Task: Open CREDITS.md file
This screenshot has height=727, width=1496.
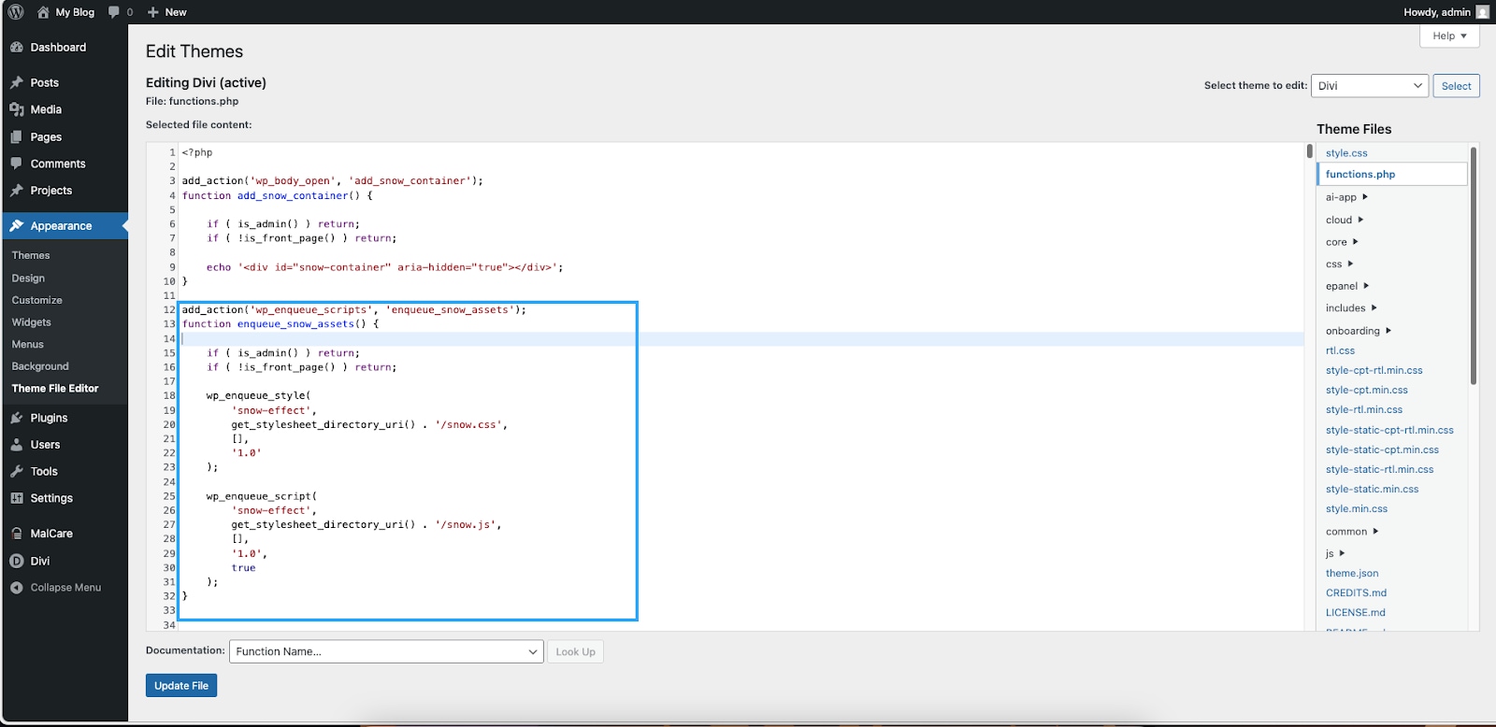Action: pos(1356,593)
